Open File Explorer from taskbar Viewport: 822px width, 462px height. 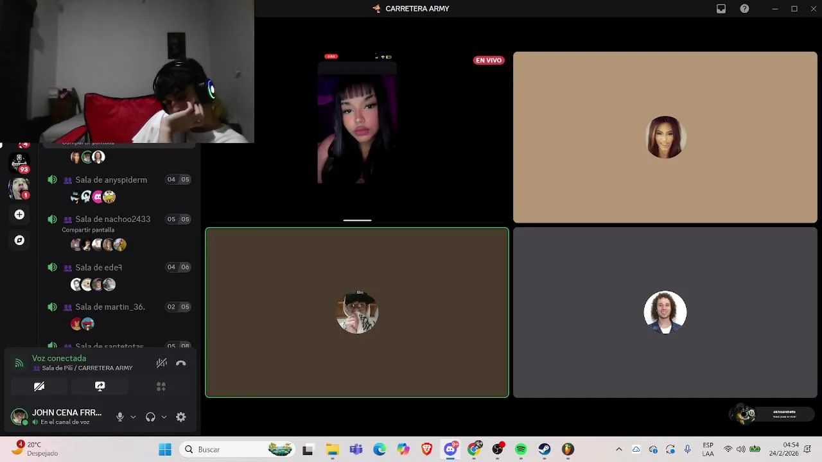(x=332, y=450)
